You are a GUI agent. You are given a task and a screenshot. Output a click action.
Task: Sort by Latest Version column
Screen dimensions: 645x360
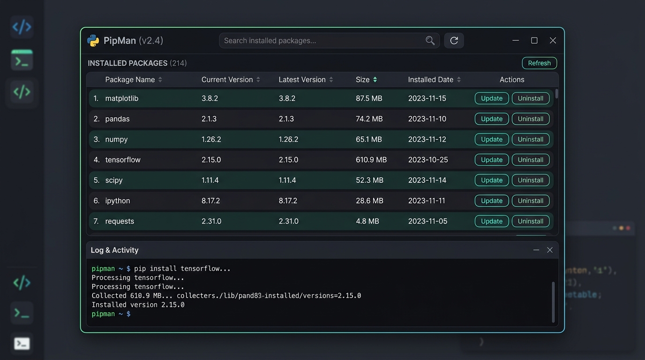306,80
